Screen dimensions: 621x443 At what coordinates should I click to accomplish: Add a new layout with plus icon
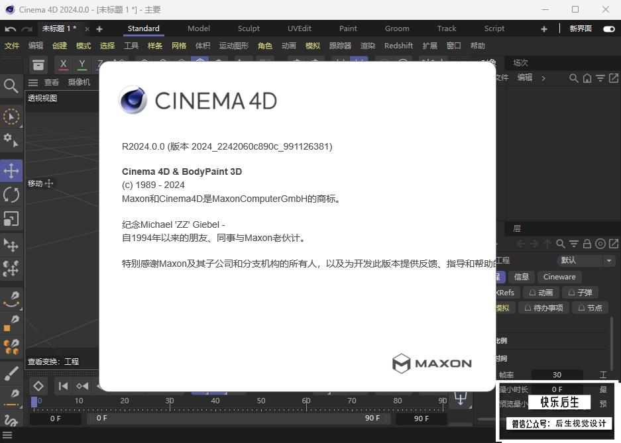[x=544, y=29]
